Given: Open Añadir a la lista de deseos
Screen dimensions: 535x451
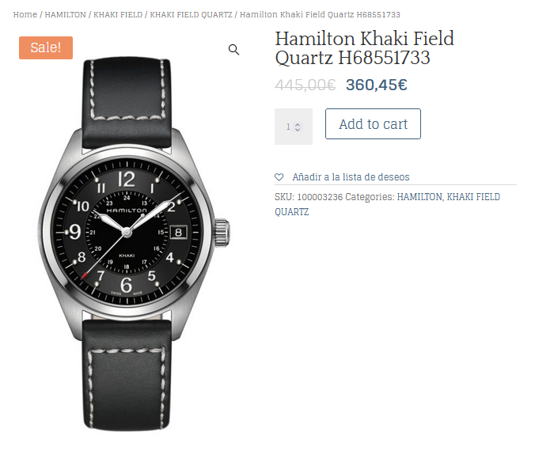Looking at the screenshot, I should (351, 177).
